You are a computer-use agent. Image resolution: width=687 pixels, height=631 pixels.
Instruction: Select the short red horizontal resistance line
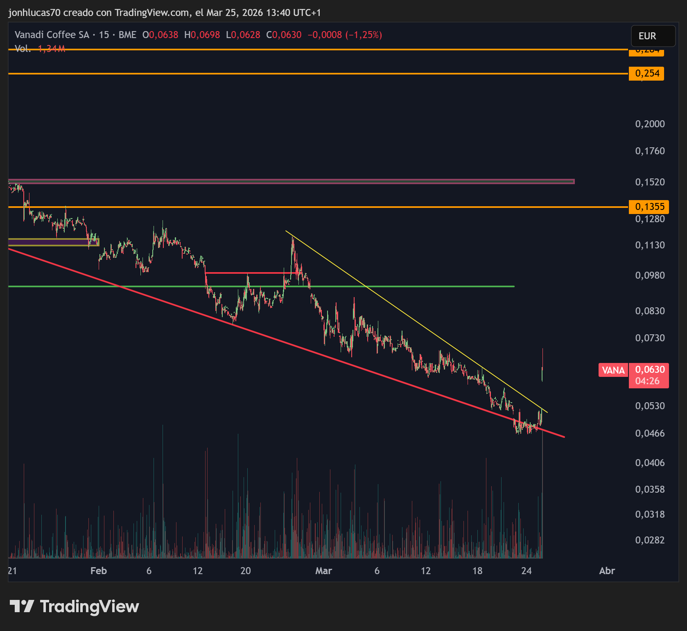251,273
